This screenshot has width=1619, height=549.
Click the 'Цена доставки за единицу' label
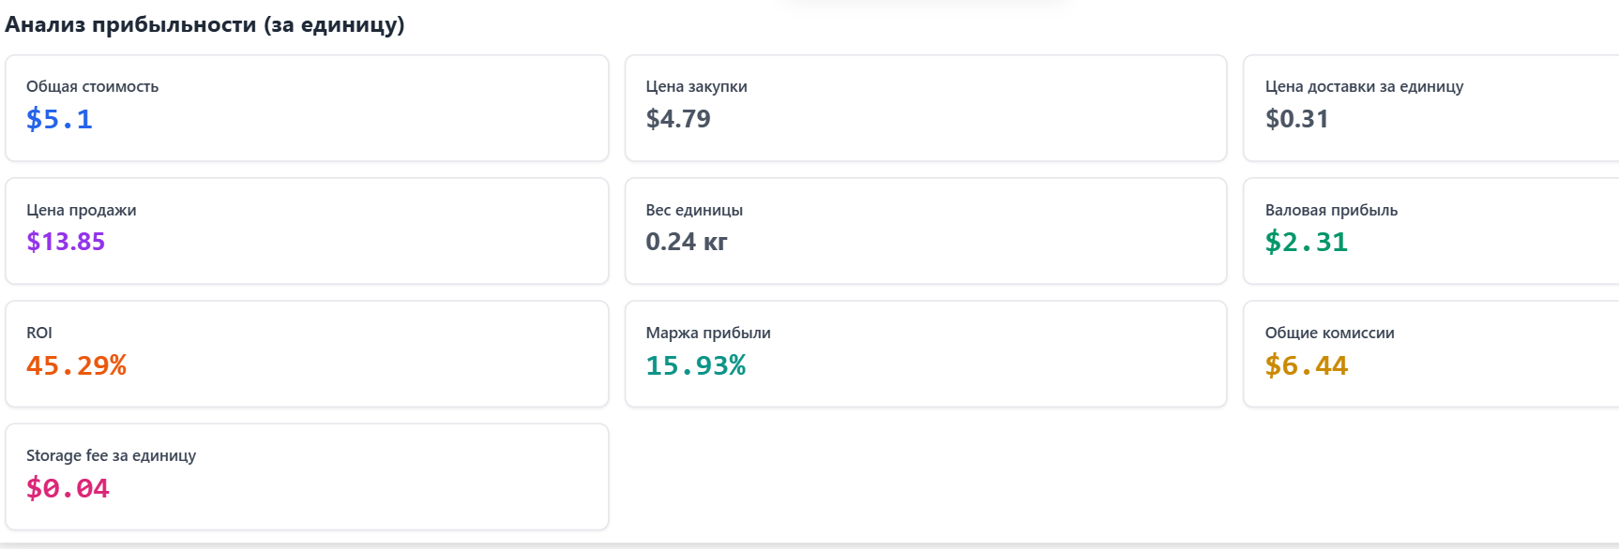pos(1364,86)
